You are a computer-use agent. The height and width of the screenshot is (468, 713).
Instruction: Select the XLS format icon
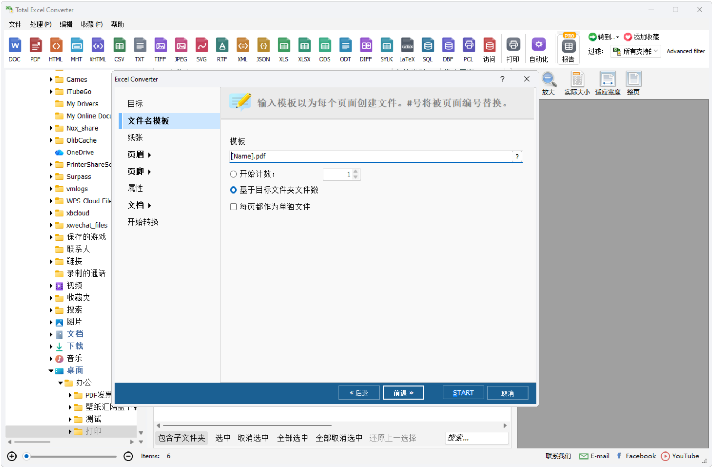[x=284, y=49]
